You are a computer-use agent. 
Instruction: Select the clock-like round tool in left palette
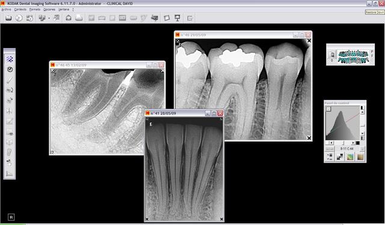click(10, 70)
